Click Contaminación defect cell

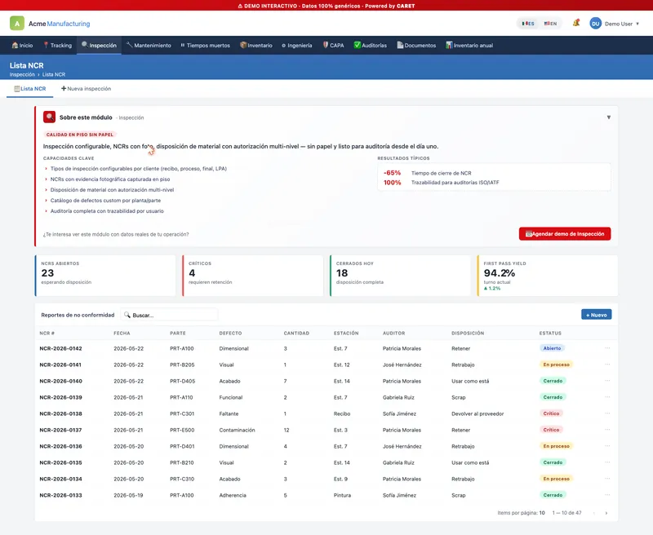click(237, 430)
